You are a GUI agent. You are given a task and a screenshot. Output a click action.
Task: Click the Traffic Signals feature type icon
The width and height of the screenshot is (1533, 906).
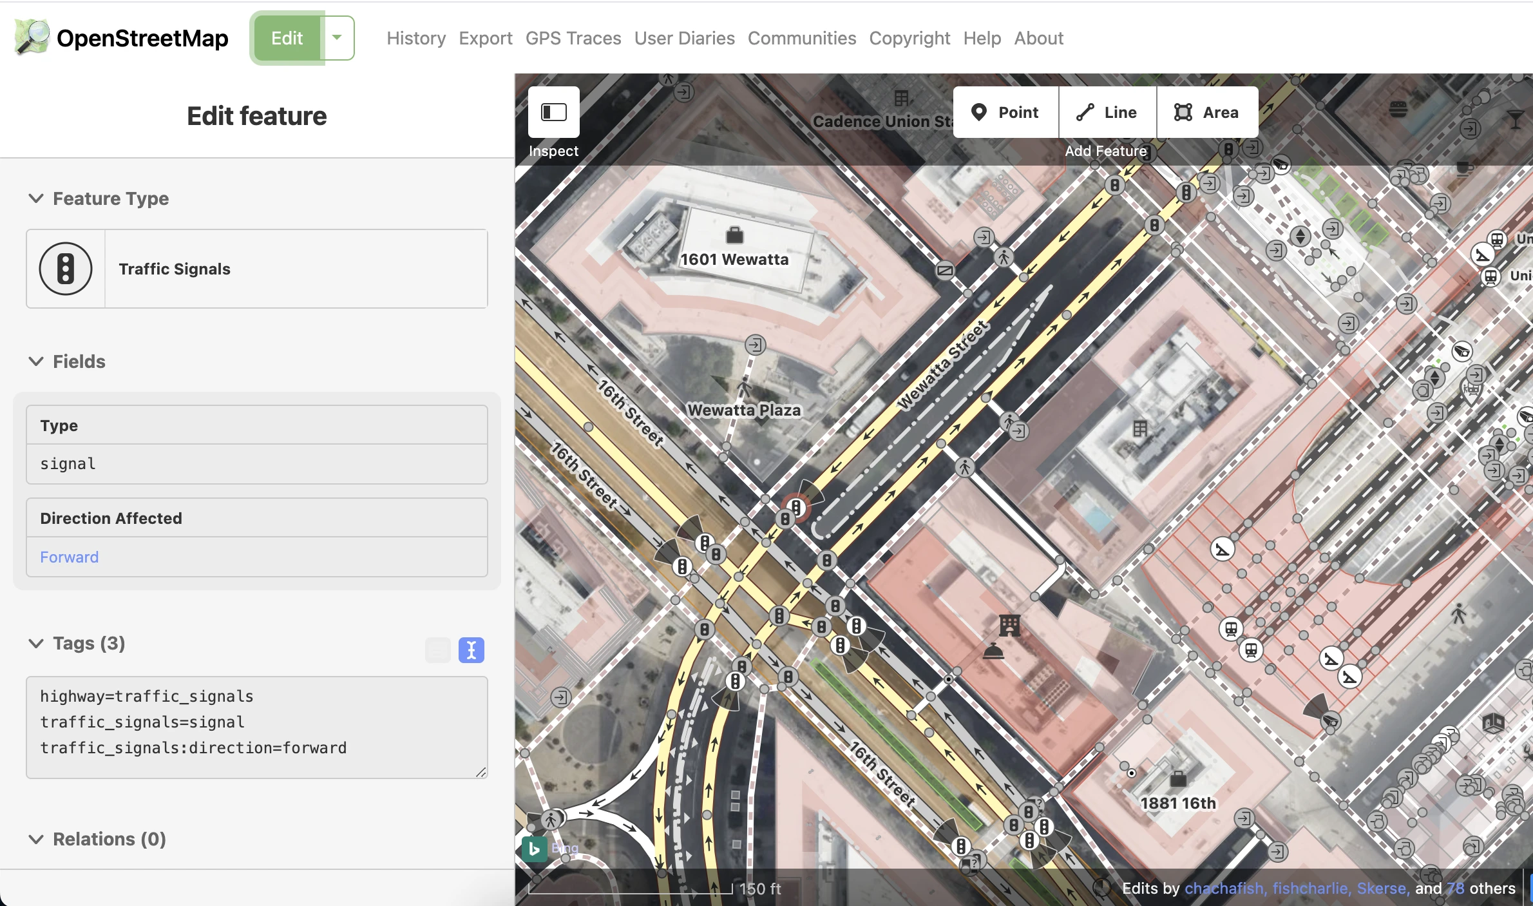(66, 269)
